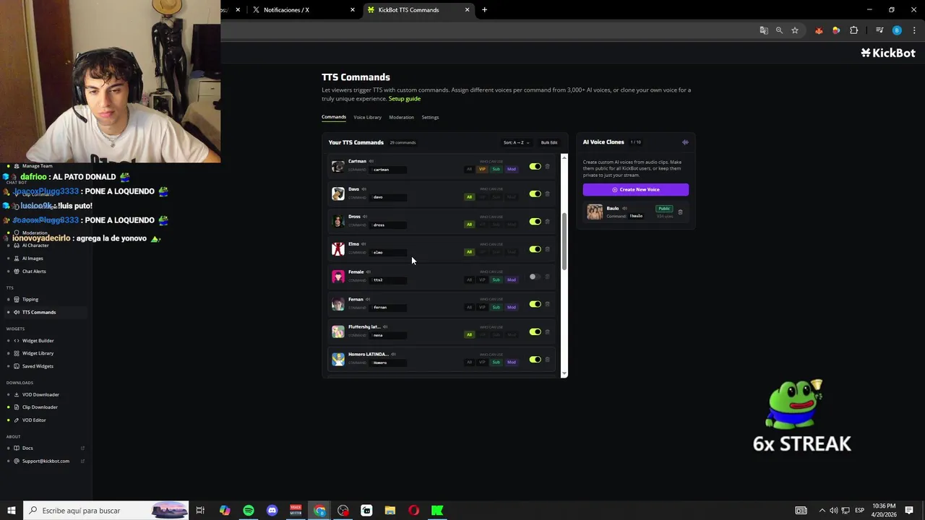Click the Bulk Edit button

point(549,142)
